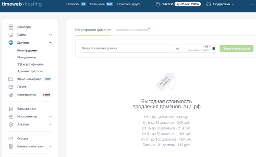Click the news counter badge 53
This screenshot has height=157, width=256.
83,4
